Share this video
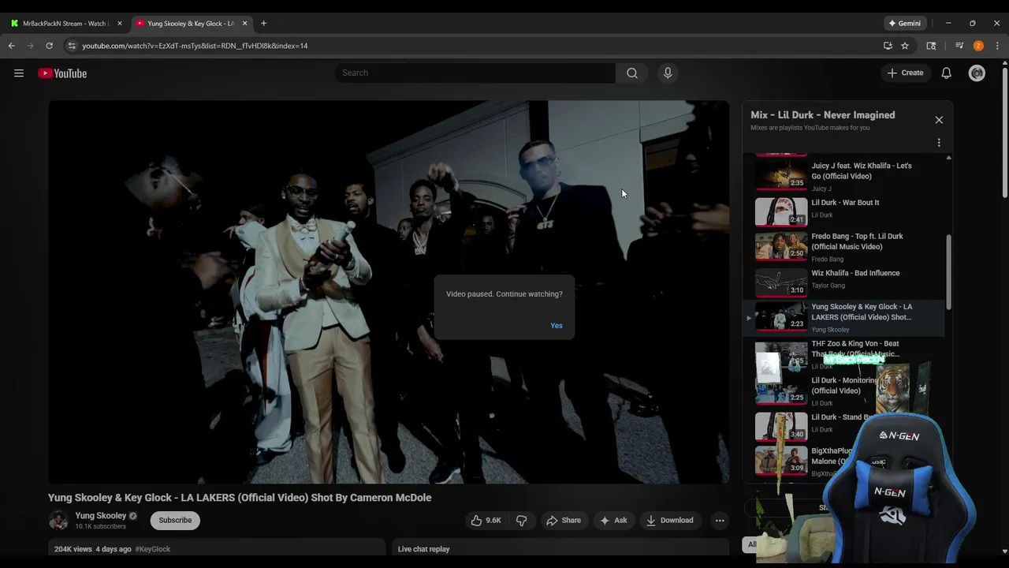Image resolution: width=1009 pixels, height=568 pixels. pos(564,521)
